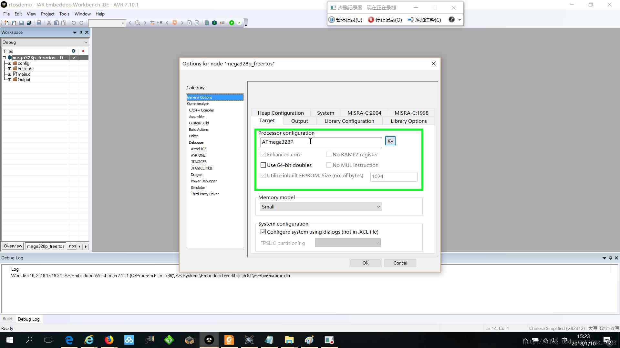Click the ATmega328P processor text field
The width and height of the screenshot is (620, 348).
coord(321,142)
